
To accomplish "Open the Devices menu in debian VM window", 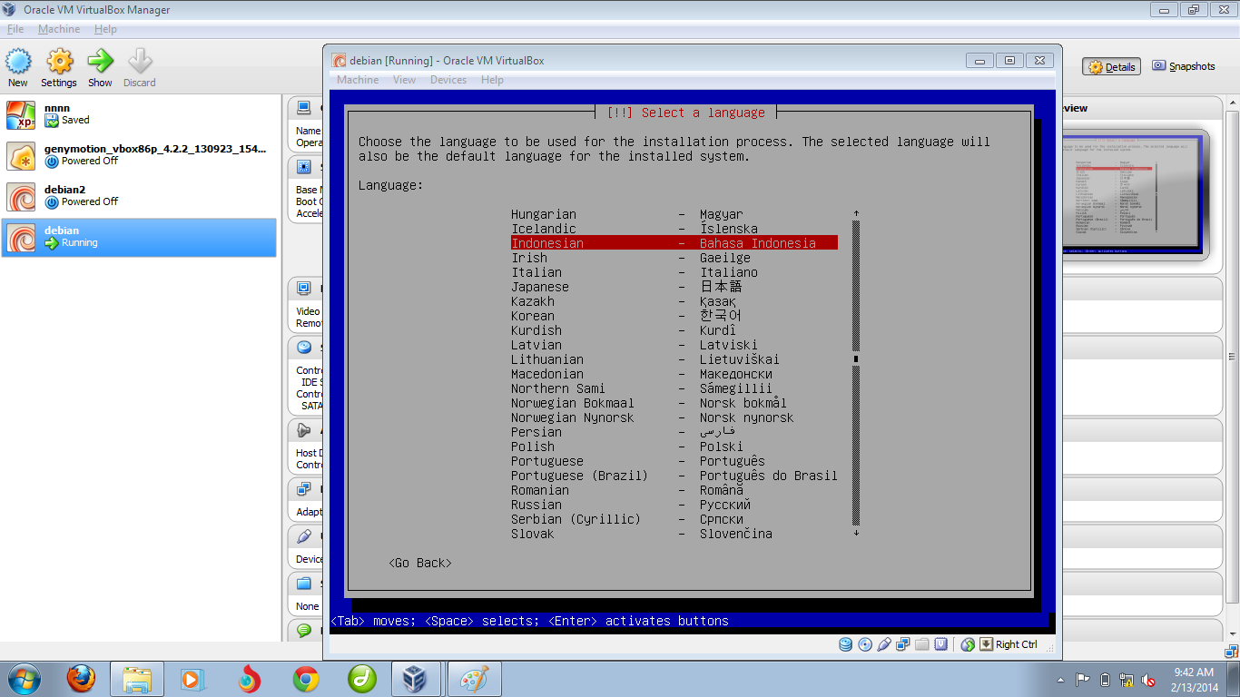I will click(x=448, y=80).
